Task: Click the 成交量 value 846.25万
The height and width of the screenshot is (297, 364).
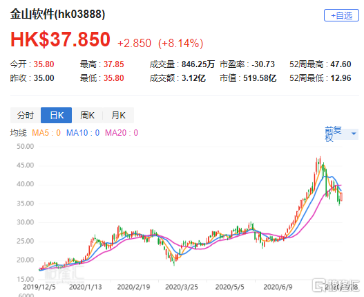Action: (x=198, y=64)
